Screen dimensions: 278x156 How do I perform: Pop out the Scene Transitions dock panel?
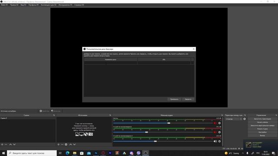(245, 115)
